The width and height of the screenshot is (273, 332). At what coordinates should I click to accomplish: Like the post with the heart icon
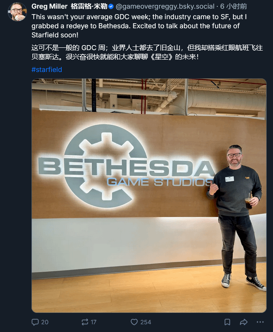pos(134,322)
